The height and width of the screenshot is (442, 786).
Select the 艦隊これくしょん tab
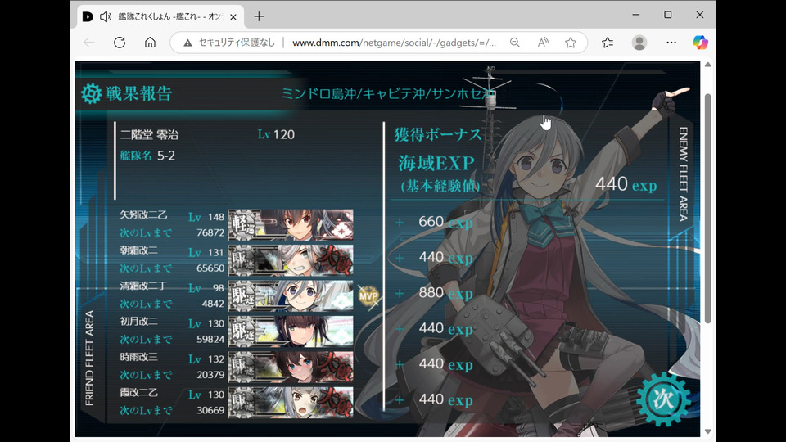tap(160, 17)
